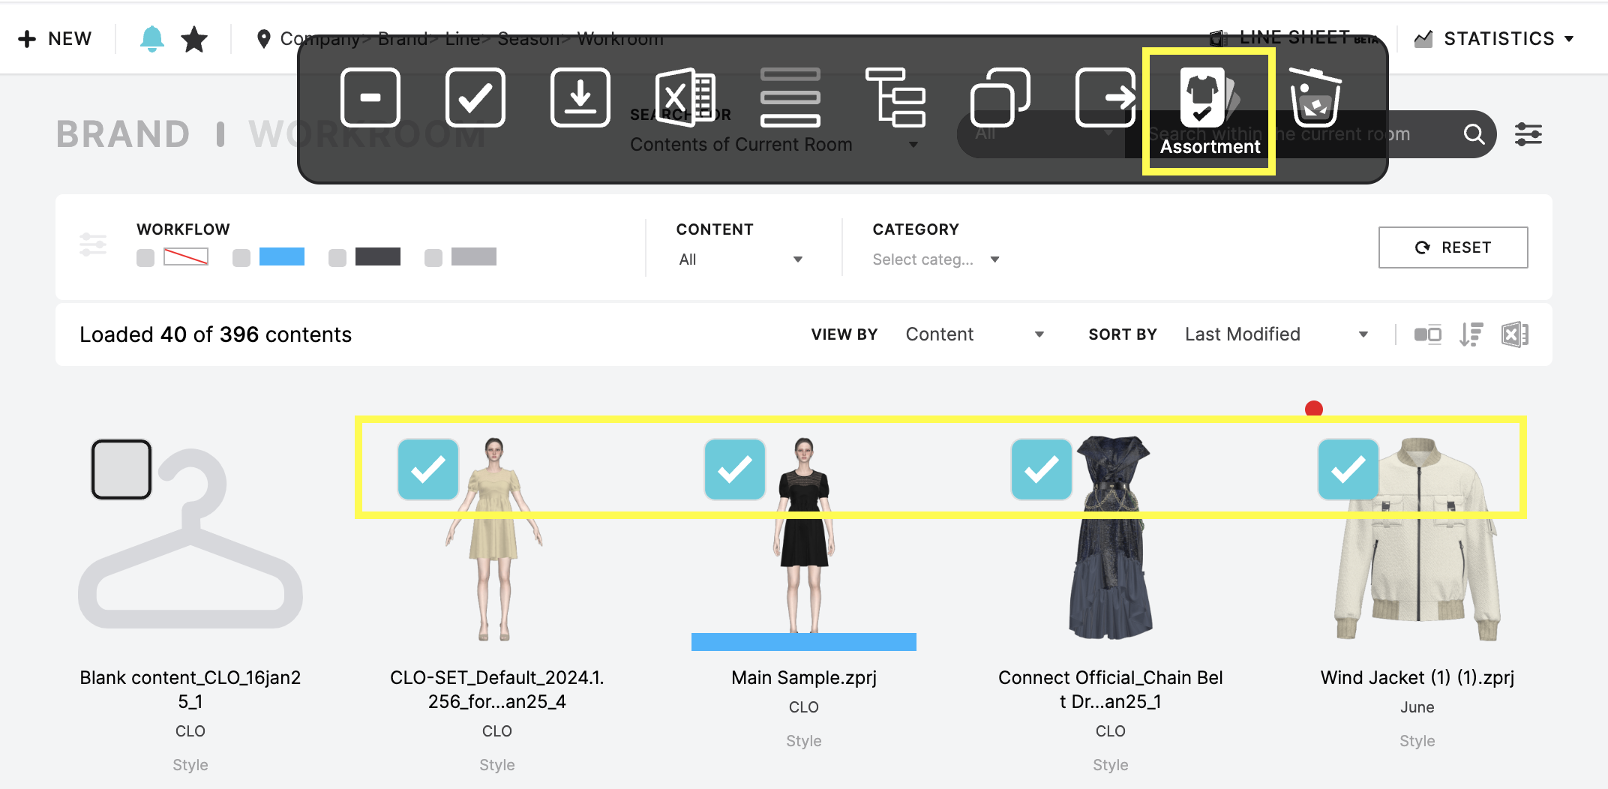1608x789 pixels.
Task: Click the workflow filter sliders icon
Action: pyautogui.click(x=93, y=244)
